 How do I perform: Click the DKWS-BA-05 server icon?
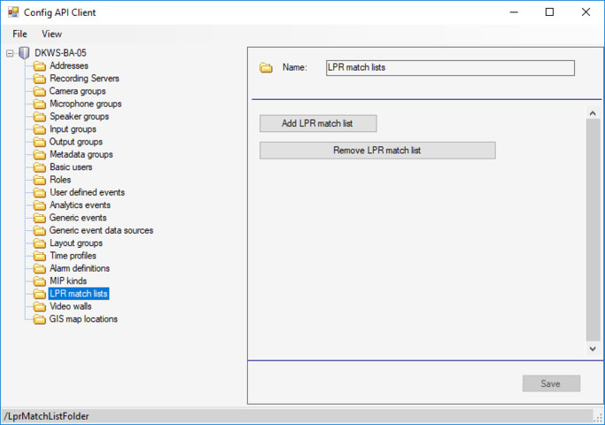[x=24, y=53]
